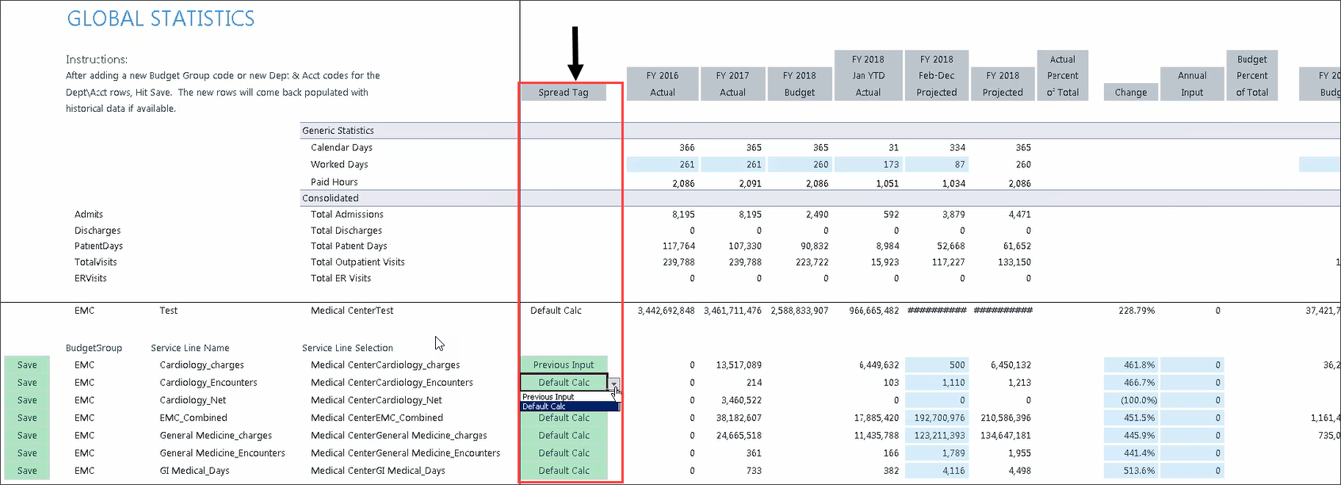Open the Spread Tag dropdown arrow
Screen dimensions: 1341x485
(613, 384)
